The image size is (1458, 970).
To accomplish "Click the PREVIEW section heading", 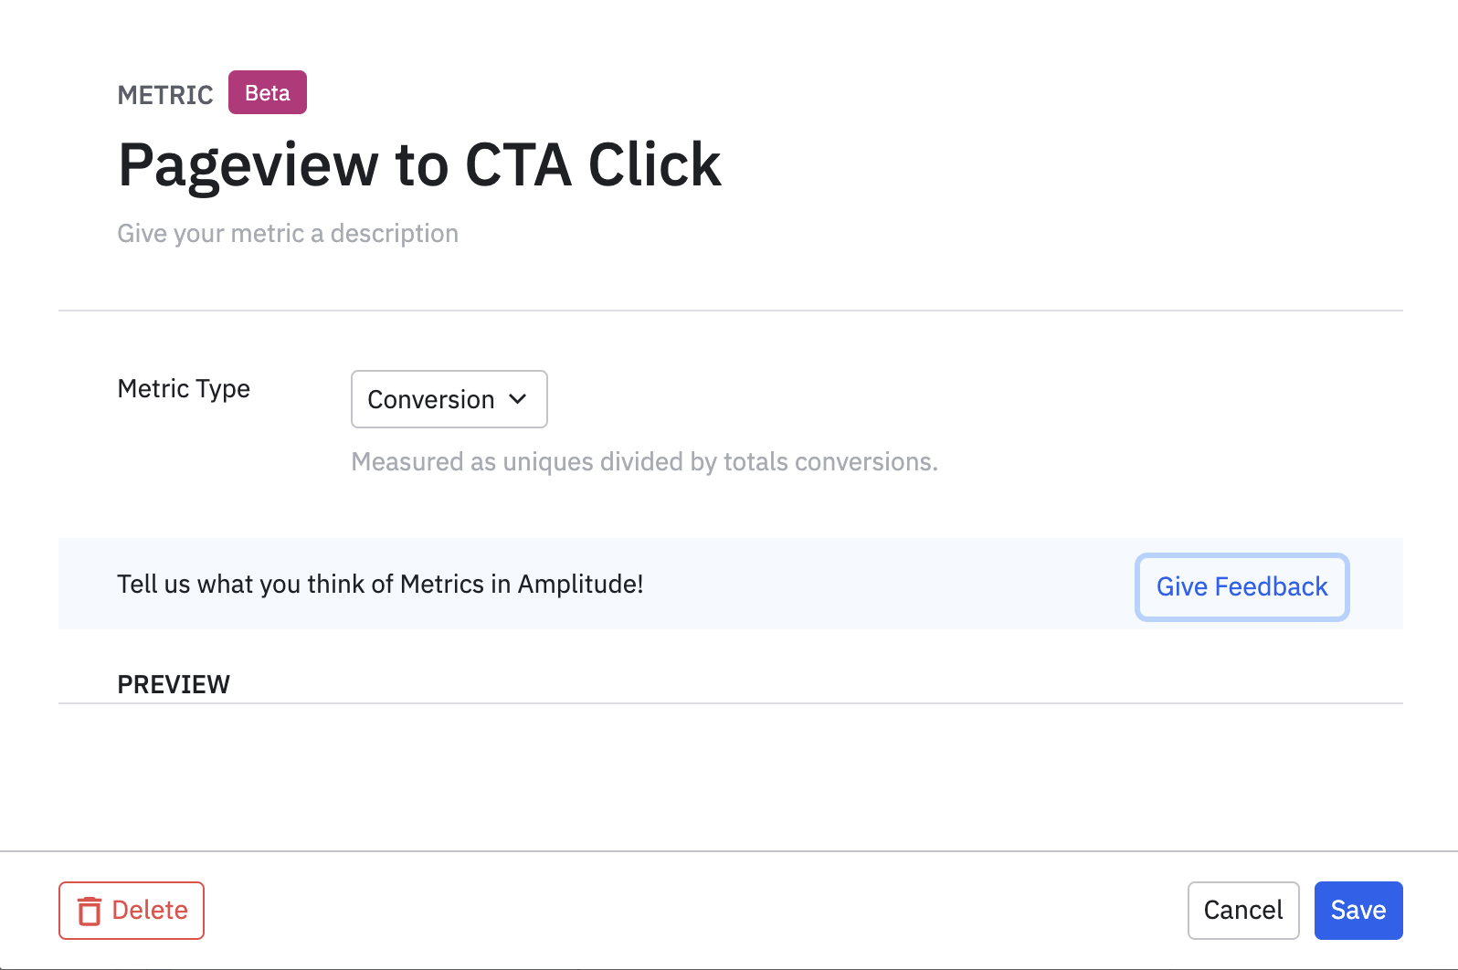I will (x=174, y=684).
